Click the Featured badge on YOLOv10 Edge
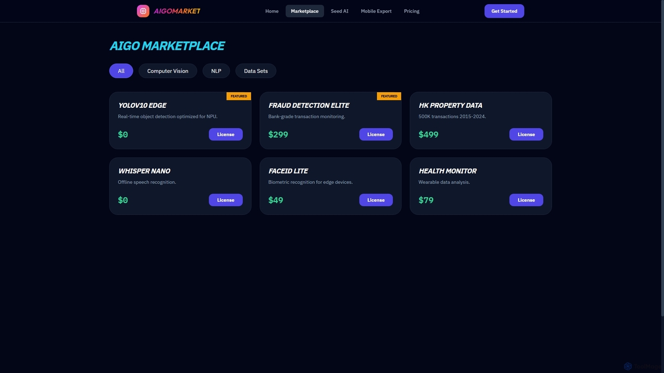This screenshot has height=373, width=664. tap(239, 96)
